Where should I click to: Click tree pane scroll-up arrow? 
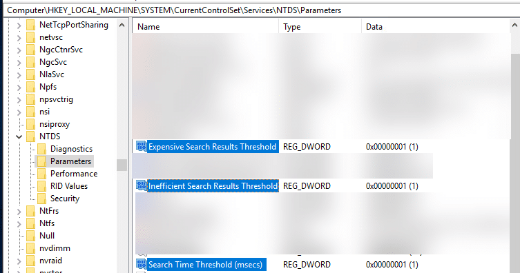click(122, 25)
